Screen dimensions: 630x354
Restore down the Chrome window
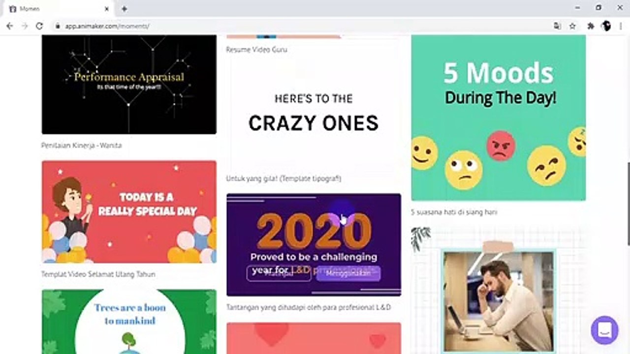[598, 8]
